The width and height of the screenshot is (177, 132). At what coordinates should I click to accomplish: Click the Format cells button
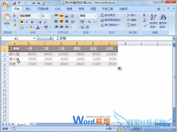pyautogui.click(x=133, y=25)
